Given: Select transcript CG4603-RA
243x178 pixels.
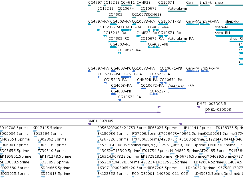Looking at the screenshot, I should coord(121,21).
